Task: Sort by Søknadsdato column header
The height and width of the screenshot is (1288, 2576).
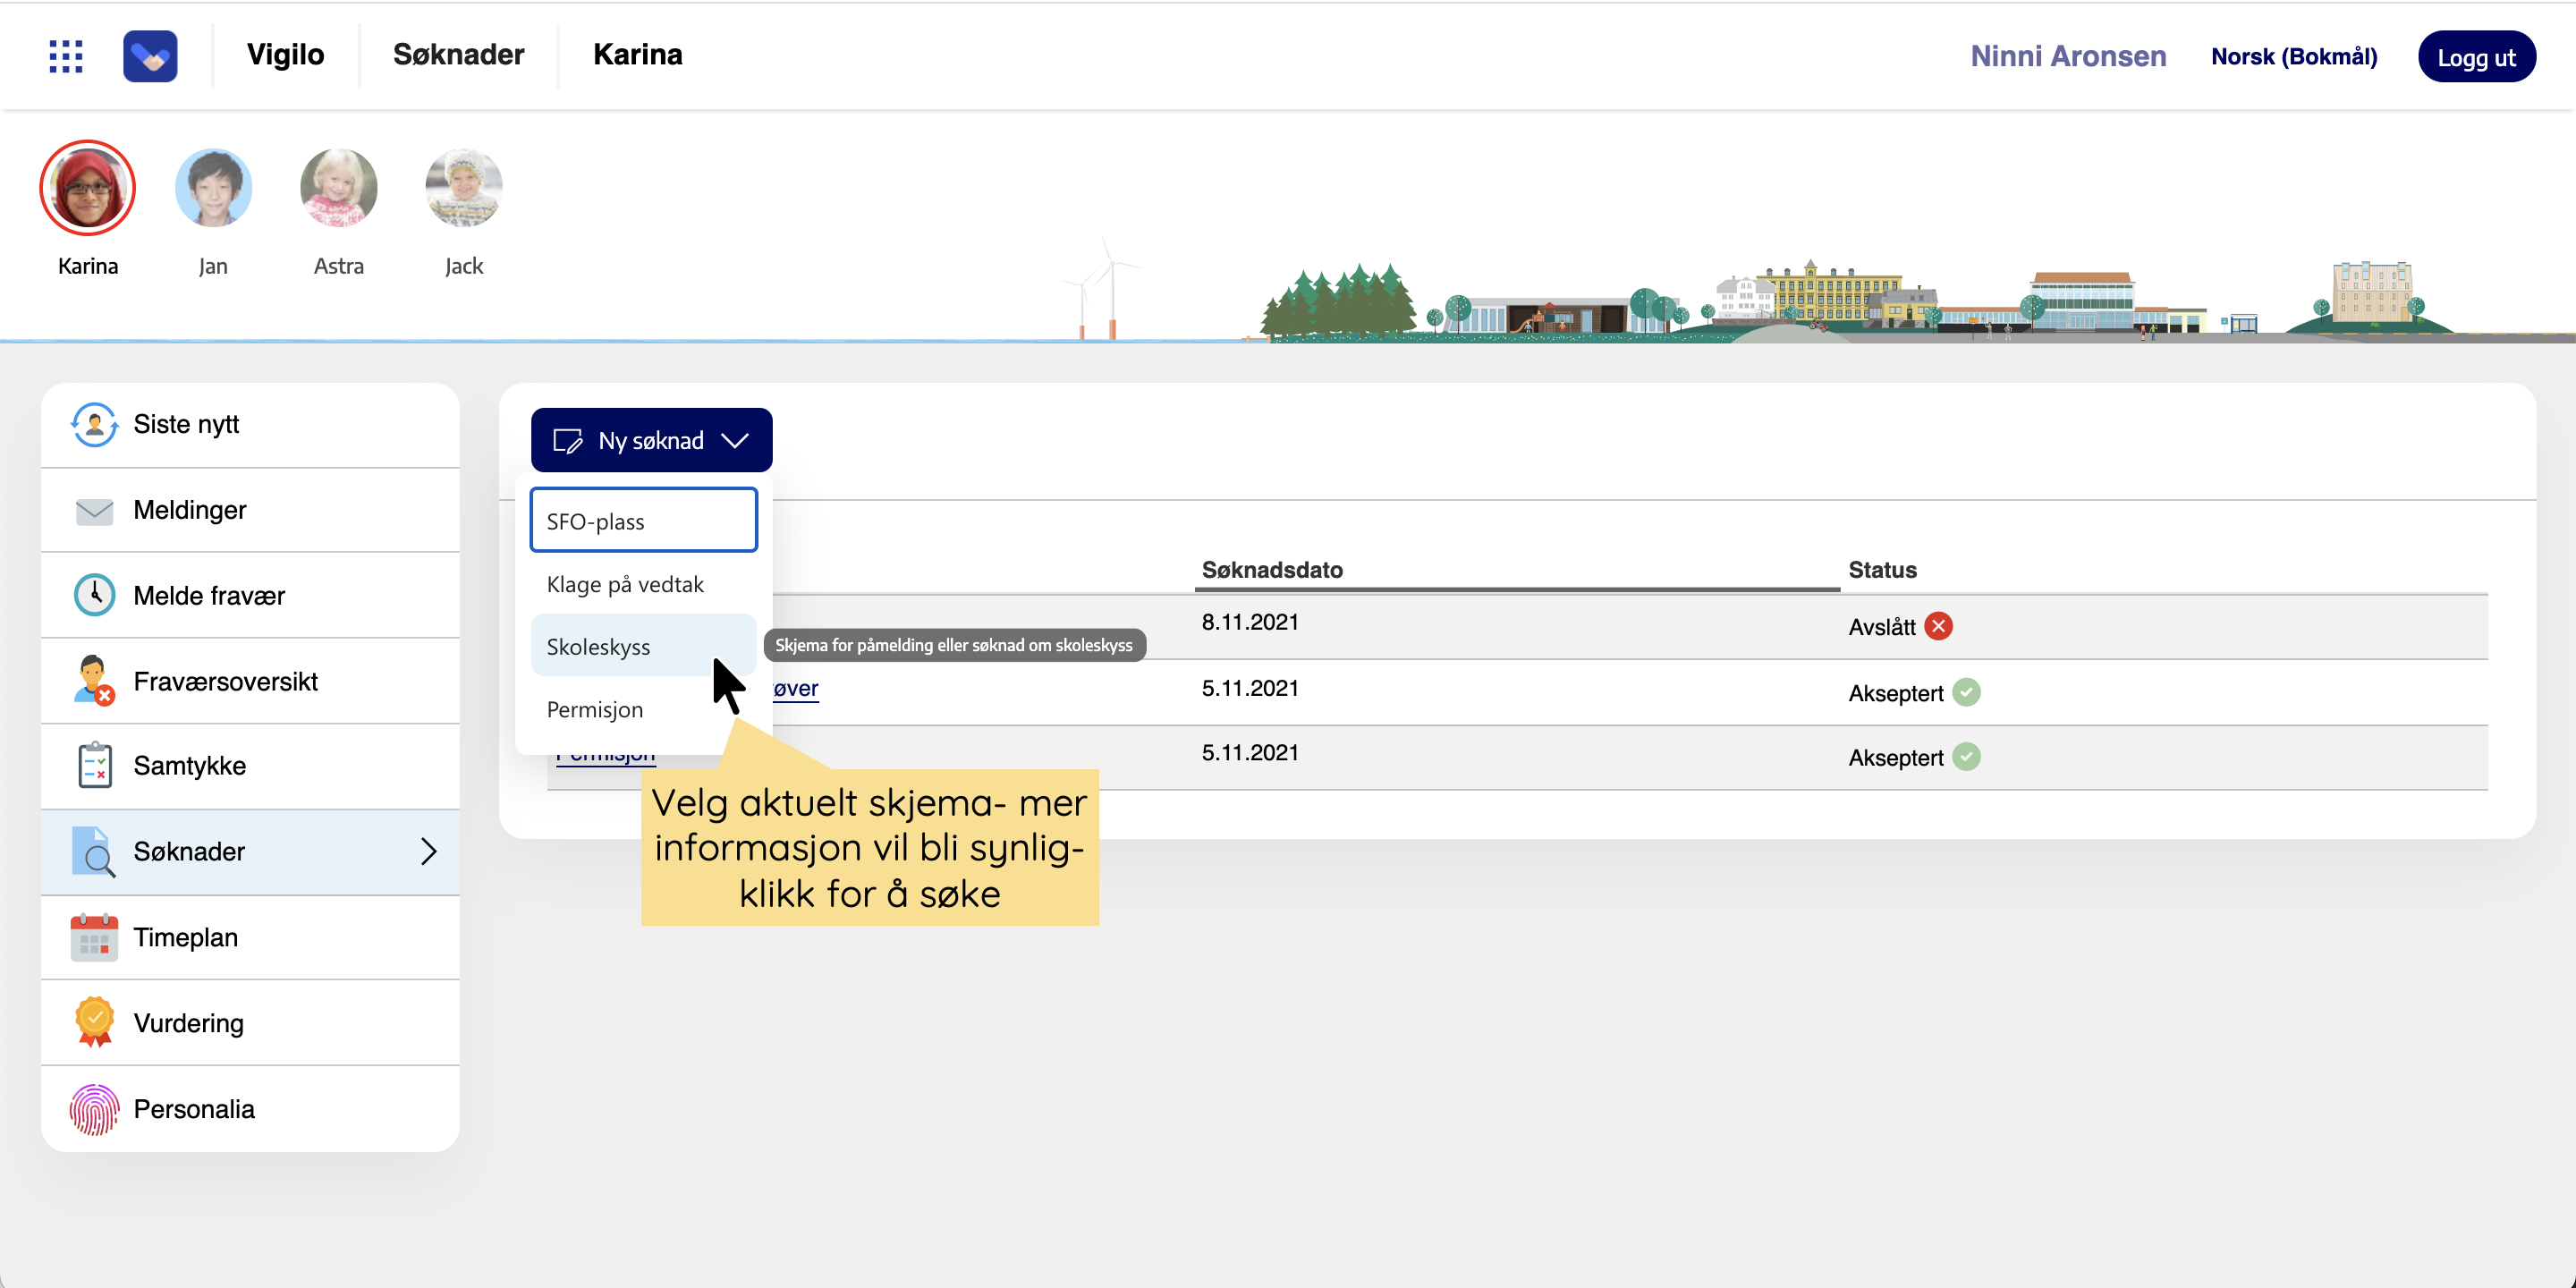Action: point(1272,570)
